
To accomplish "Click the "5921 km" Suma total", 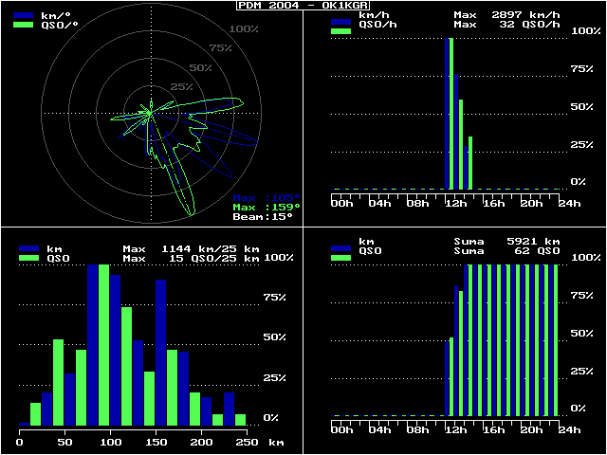I will (x=533, y=242).
